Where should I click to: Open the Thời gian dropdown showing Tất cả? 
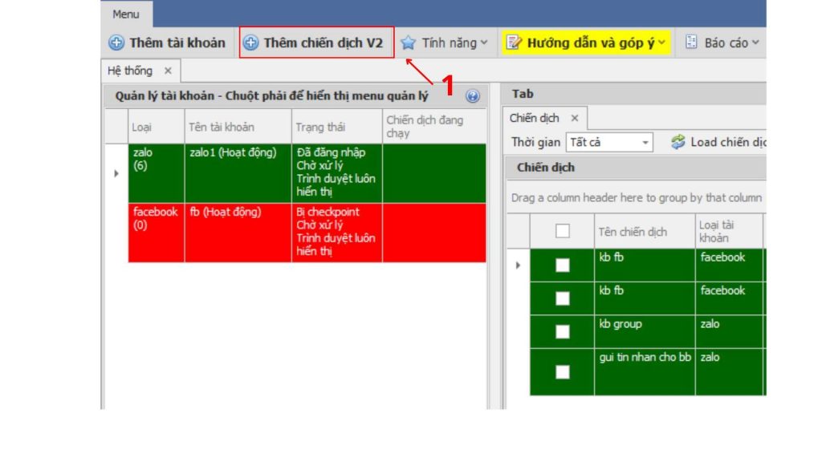point(645,142)
